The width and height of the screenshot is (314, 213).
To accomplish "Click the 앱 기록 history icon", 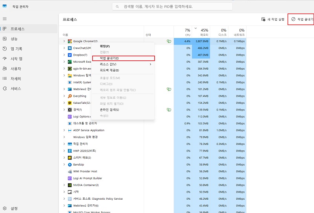I will 5,49.
